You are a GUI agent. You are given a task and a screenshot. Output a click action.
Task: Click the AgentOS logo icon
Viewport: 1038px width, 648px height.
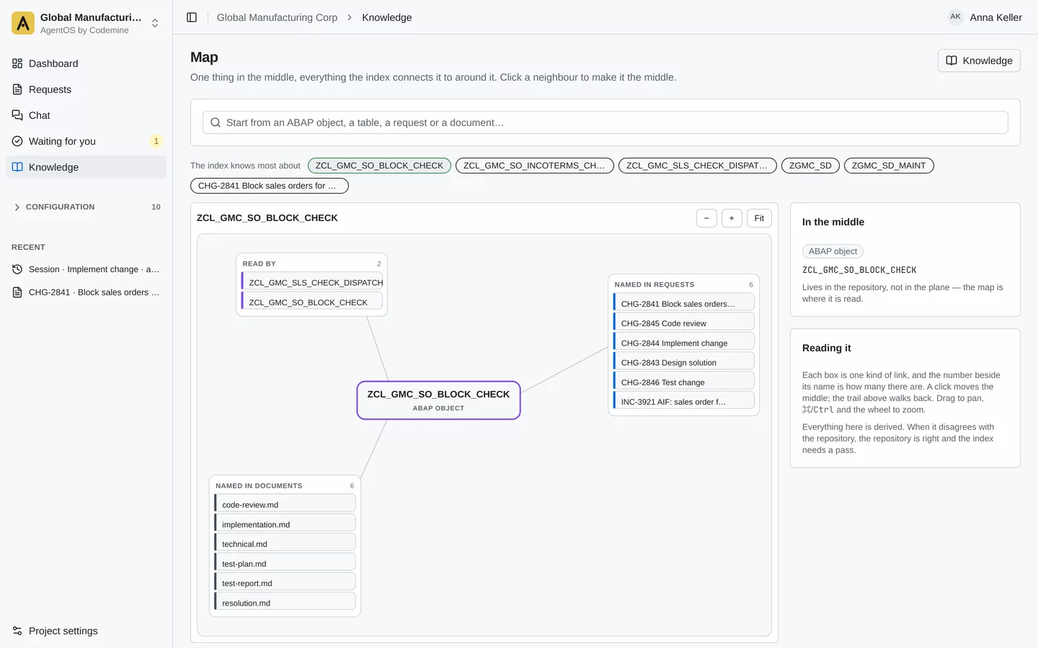click(x=23, y=23)
